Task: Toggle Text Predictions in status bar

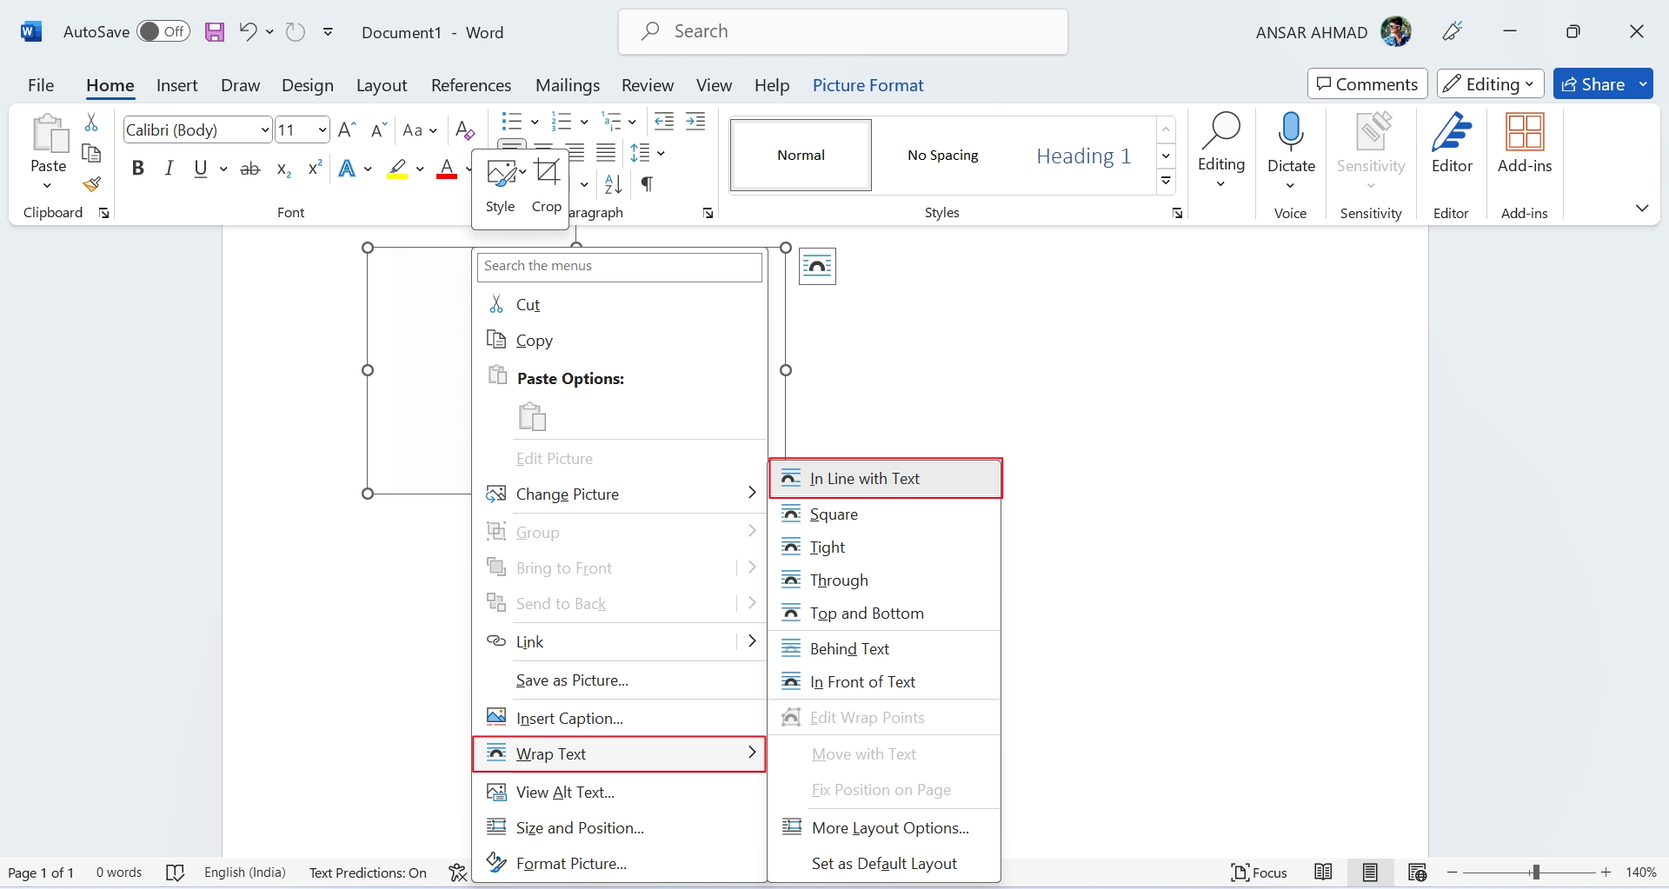Action: click(369, 872)
